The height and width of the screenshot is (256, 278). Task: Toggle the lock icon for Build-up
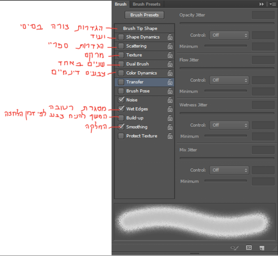coord(170,118)
